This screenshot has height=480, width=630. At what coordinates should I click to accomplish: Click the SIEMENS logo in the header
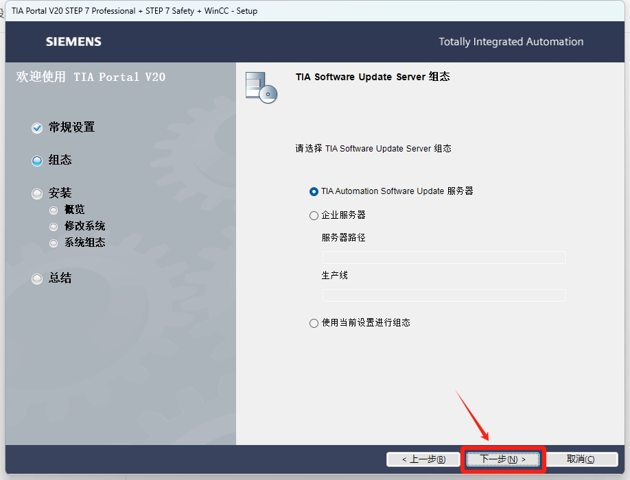(x=73, y=42)
